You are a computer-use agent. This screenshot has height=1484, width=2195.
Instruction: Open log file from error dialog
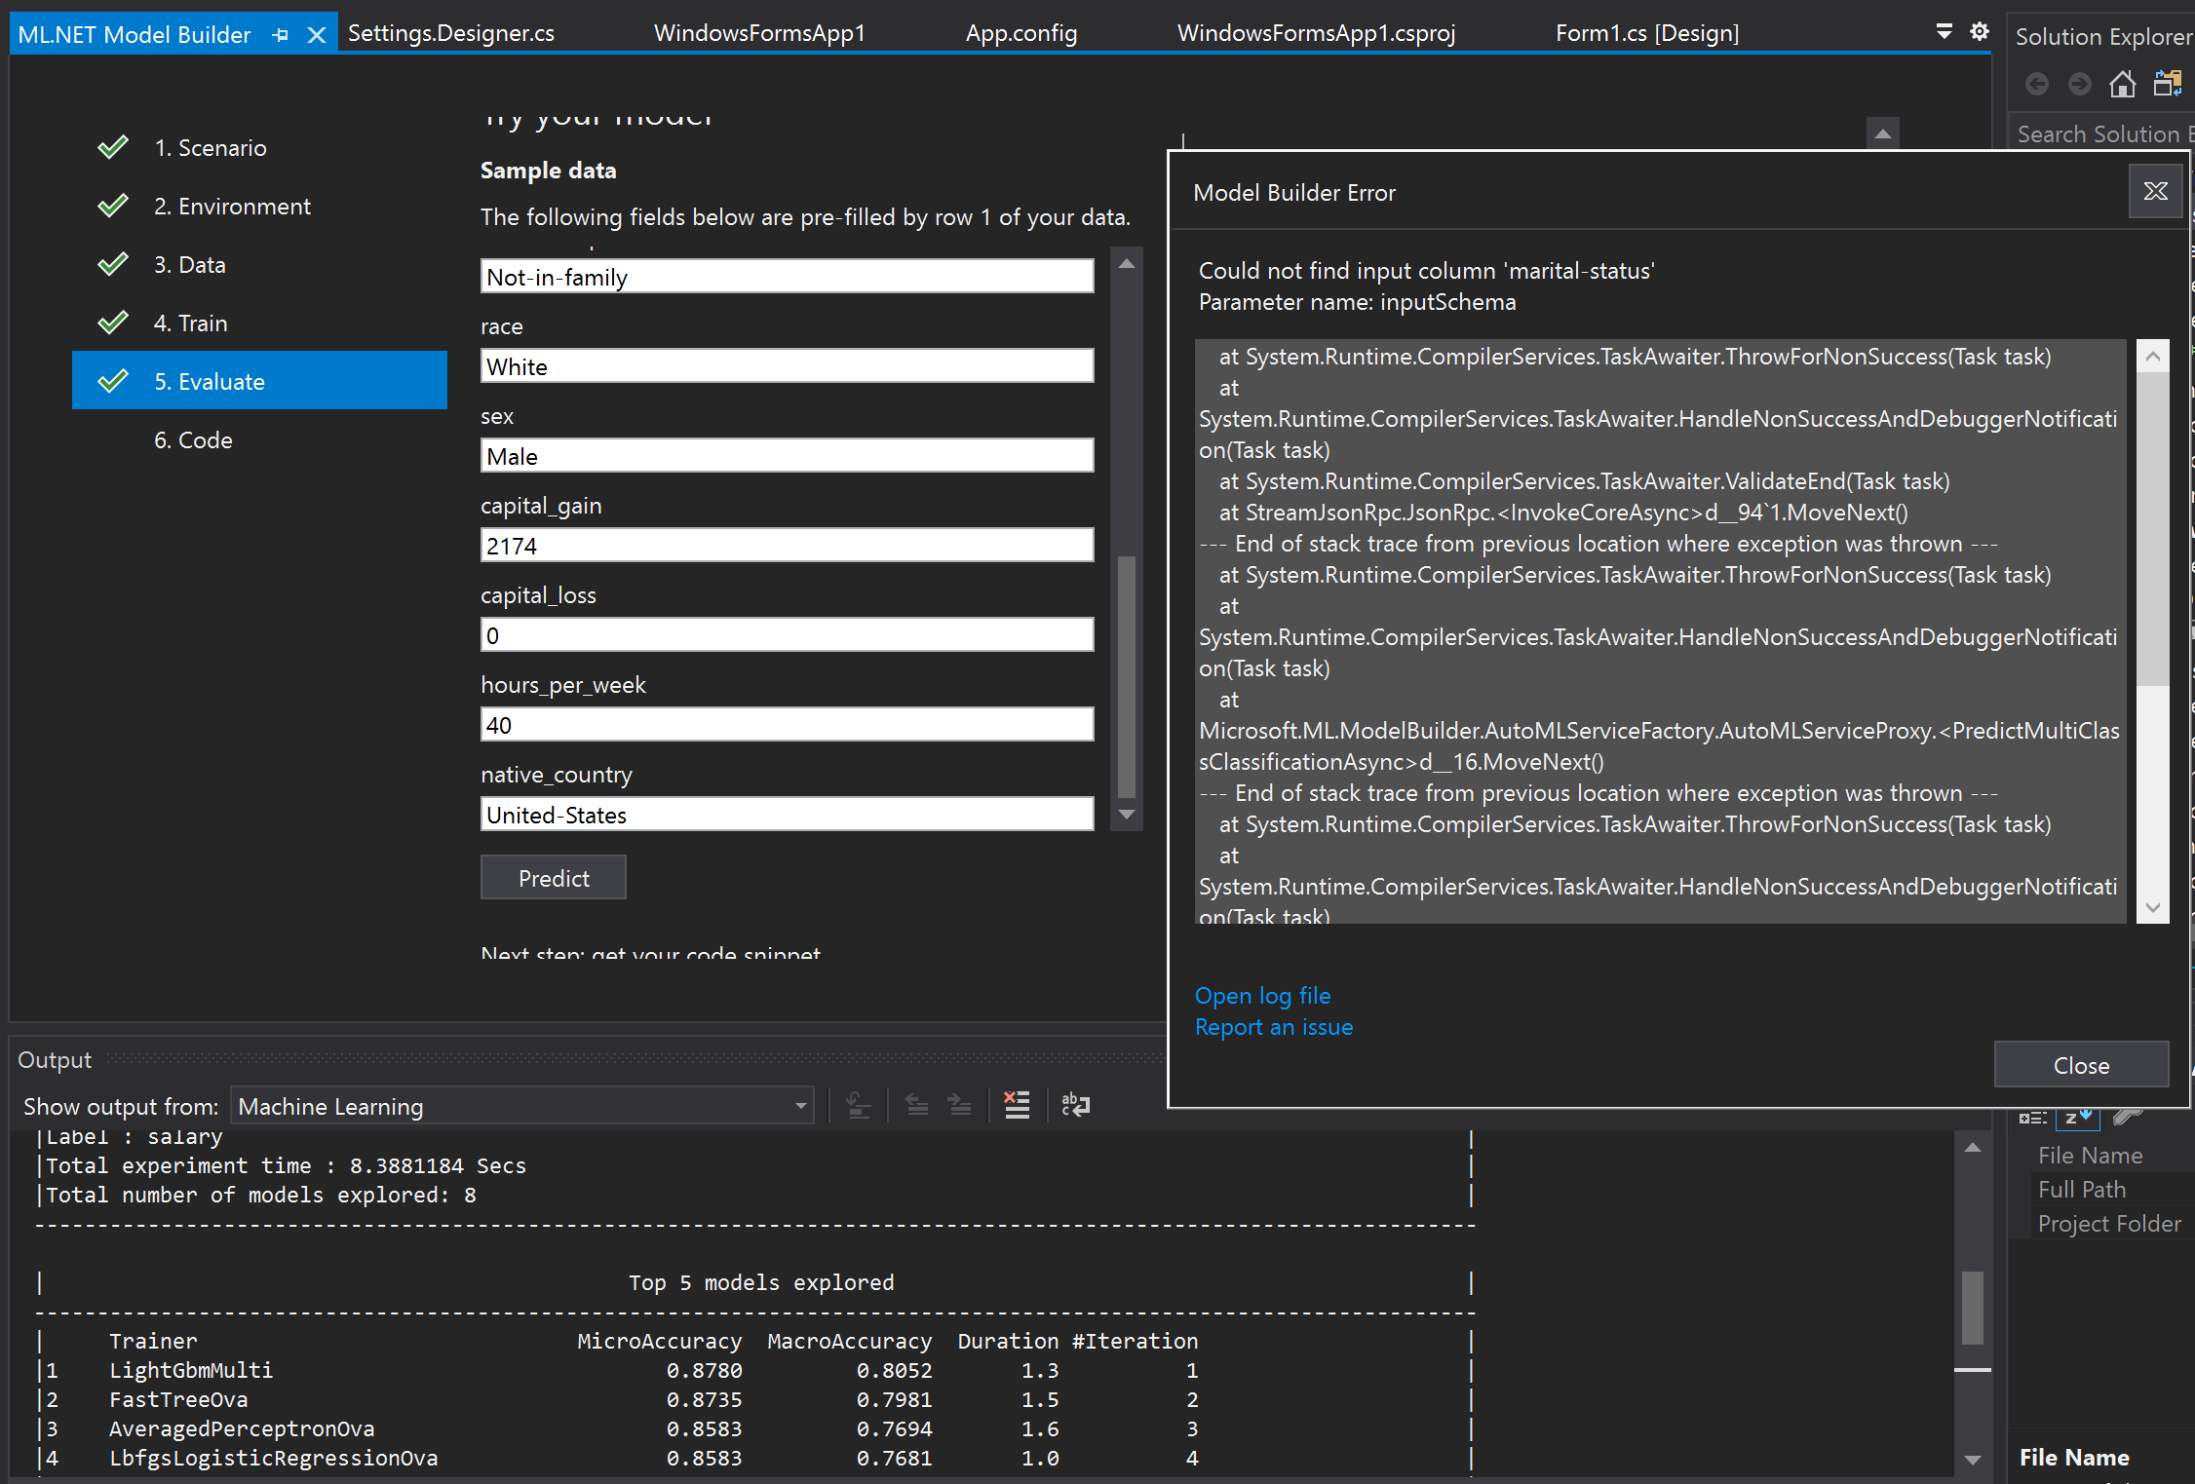tap(1262, 995)
